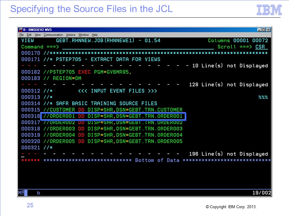Viewport: 289px width, 216px height.
Task: Click the SAFR BASIC TRAINING SOURCE FILES line
Action: click(x=89, y=103)
